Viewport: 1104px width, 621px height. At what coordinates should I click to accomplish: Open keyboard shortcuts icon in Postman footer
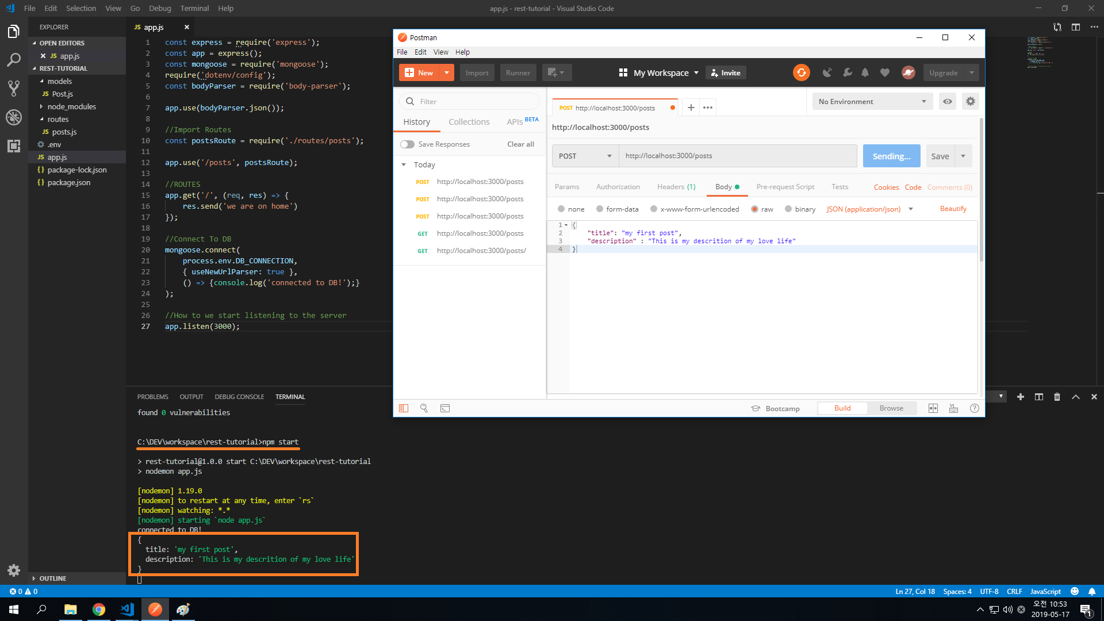point(954,408)
